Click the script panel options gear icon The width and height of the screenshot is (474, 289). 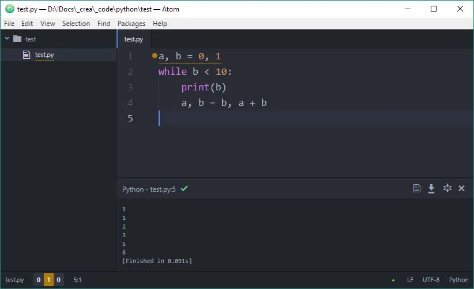point(447,188)
